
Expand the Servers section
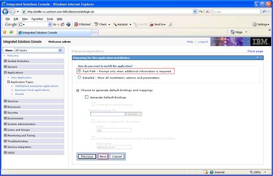pyautogui.click(x=5, y=67)
